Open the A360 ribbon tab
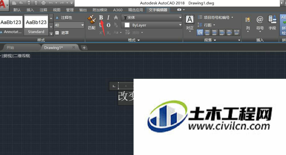The width and height of the screenshot is (286, 155). (x=118, y=10)
